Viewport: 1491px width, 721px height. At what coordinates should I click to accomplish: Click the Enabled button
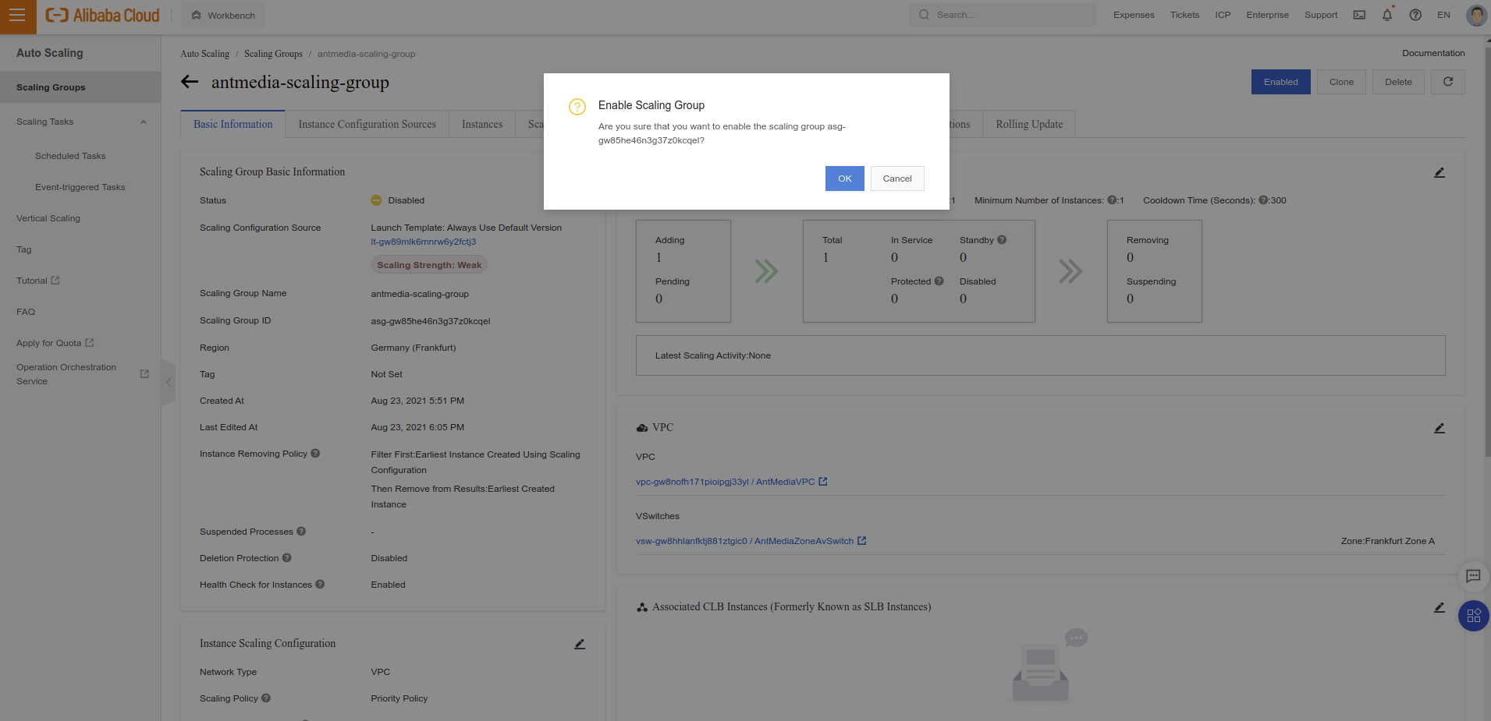[x=1281, y=82]
